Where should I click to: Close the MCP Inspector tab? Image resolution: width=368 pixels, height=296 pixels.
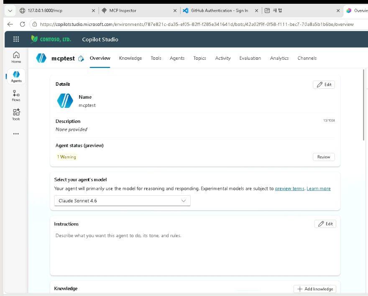175,10
